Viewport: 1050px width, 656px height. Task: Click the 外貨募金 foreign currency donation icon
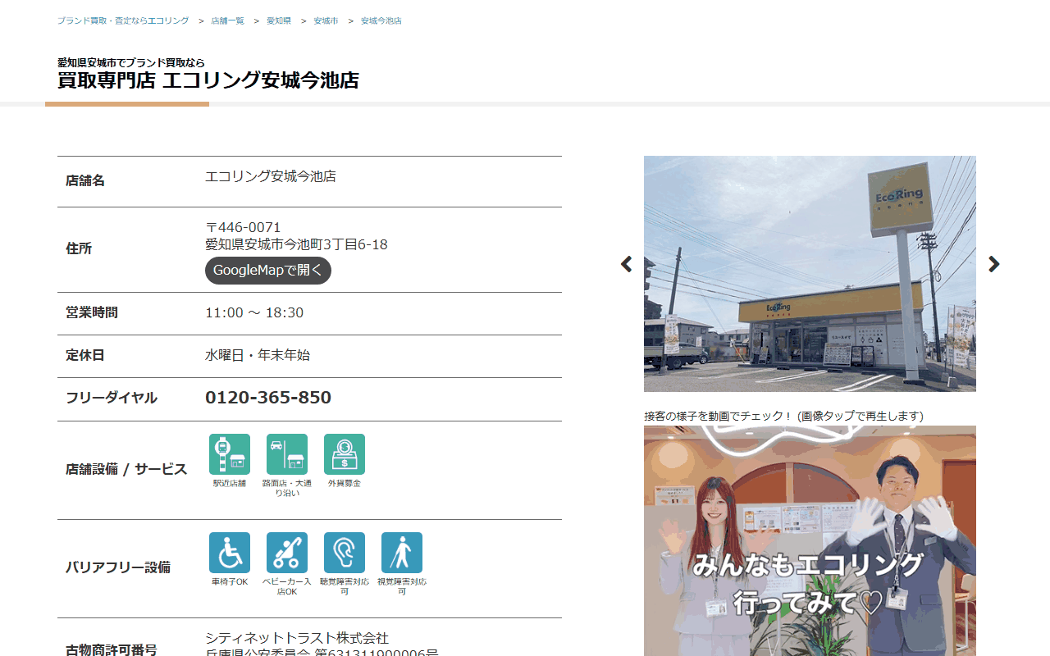click(345, 454)
